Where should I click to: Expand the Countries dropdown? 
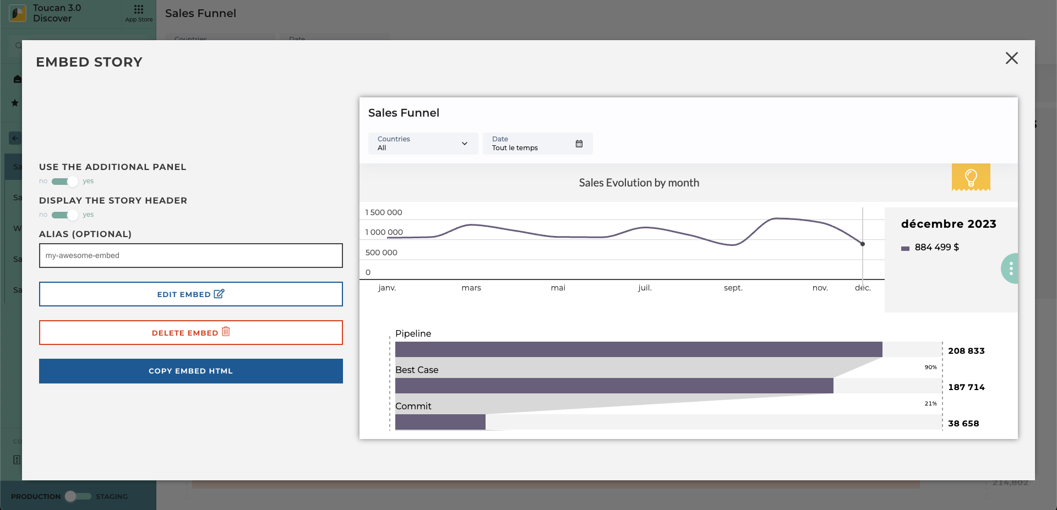point(423,144)
